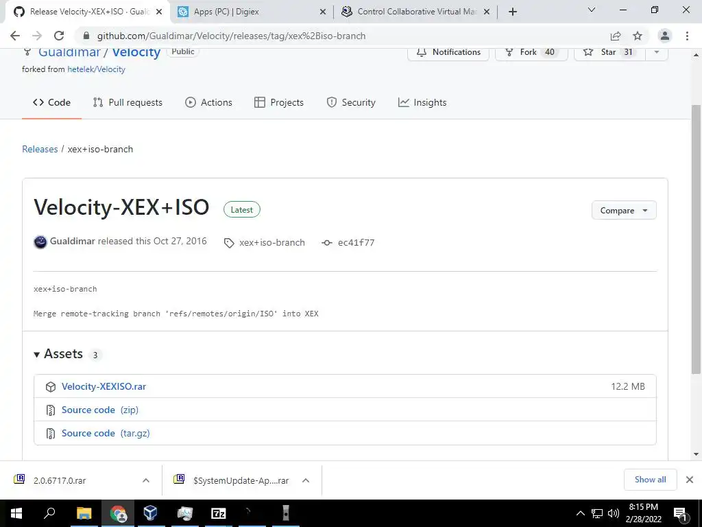The image size is (702, 527).
Task: Click the package icon beside Velocity-XEXISO.rar
Action: [x=51, y=387]
